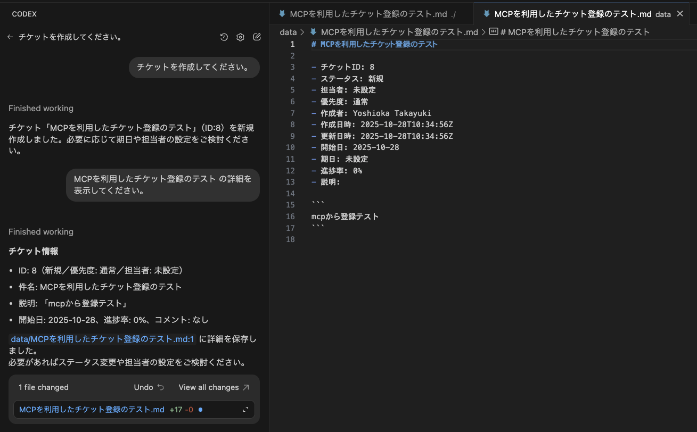Switch to the first MCP markdown tab

(368, 14)
